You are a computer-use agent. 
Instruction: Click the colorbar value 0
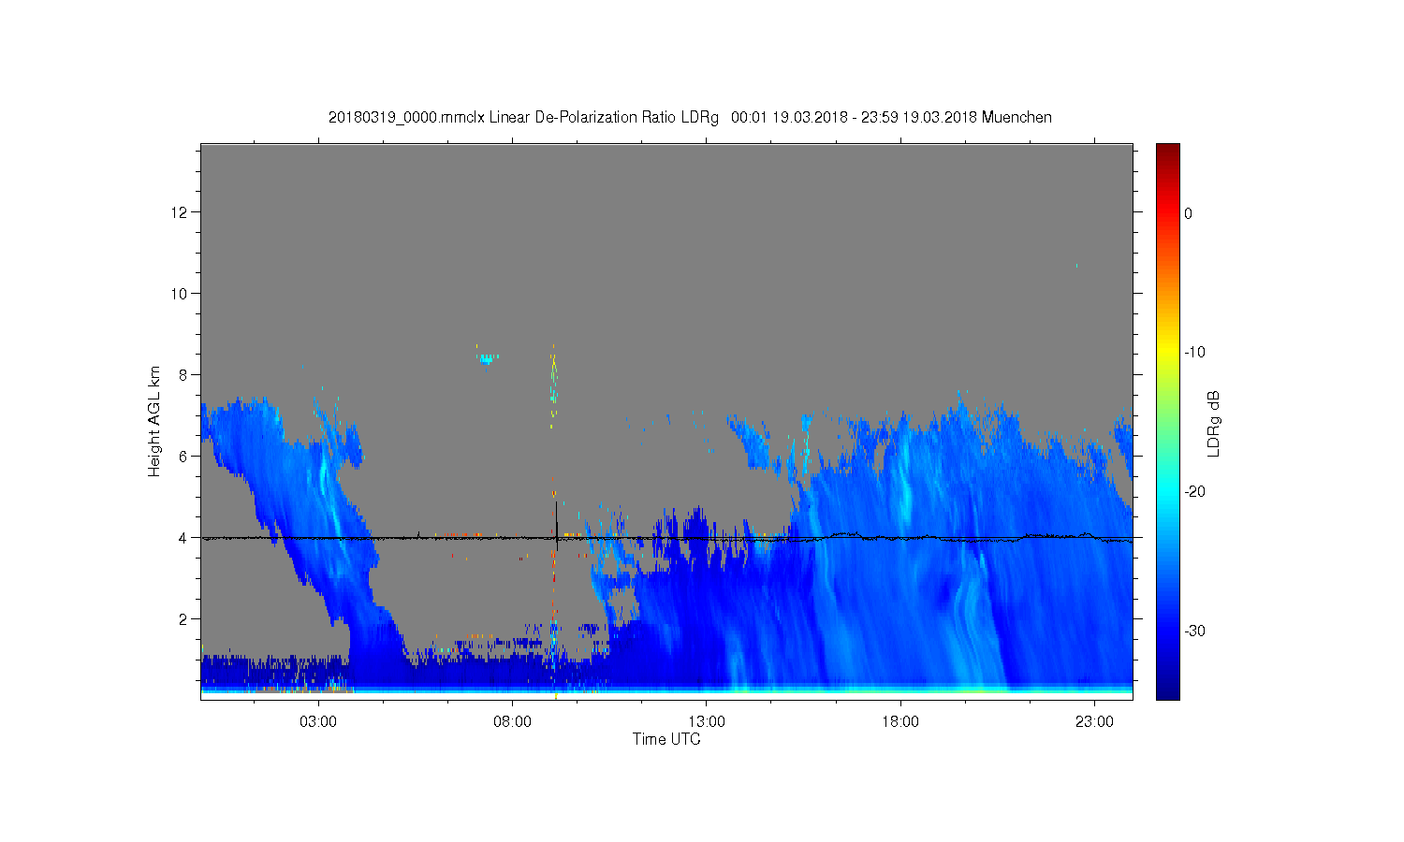coord(1189,213)
